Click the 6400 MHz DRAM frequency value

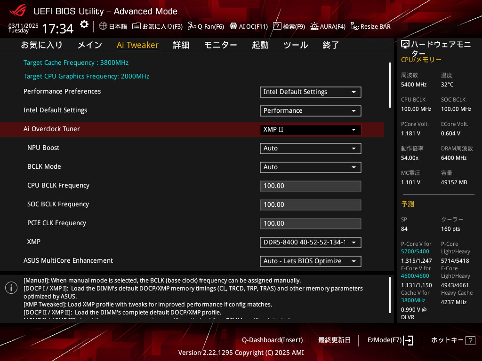tap(454, 158)
